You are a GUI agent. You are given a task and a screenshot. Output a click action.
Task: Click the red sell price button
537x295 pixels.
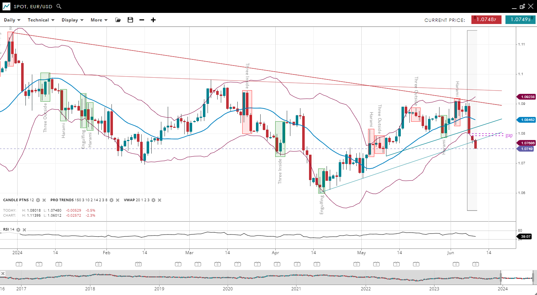coord(486,20)
